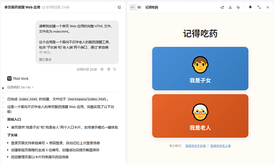Click the index.html inline code text
This screenshot has width=274, height=164.
28,99
